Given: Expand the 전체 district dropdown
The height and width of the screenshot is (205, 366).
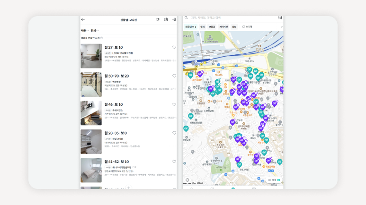Looking at the screenshot, I should [x=95, y=30].
